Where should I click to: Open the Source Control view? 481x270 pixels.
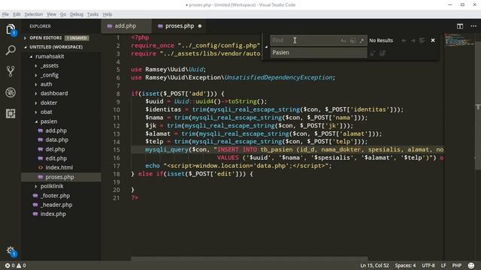(x=11, y=71)
